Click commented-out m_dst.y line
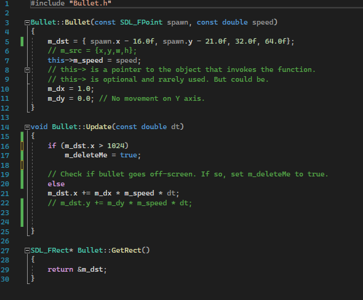 click(120, 203)
